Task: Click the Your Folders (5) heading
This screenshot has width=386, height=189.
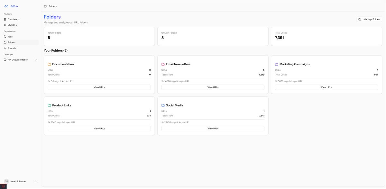Action: coord(56,50)
